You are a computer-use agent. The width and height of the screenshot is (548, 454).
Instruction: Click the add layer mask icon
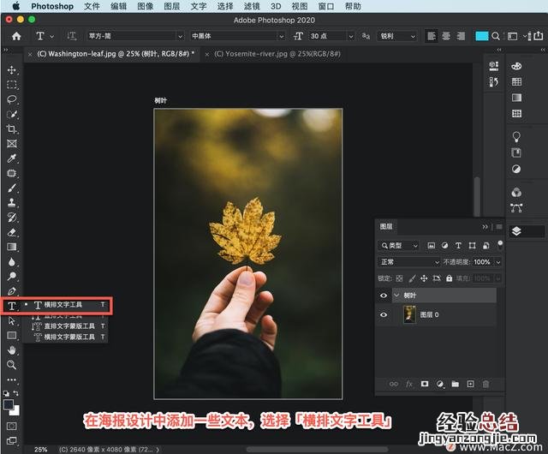coord(424,385)
